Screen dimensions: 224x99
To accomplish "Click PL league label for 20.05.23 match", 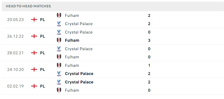I will click(42, 20).
